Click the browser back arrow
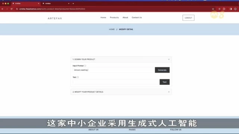 point(3,9)
